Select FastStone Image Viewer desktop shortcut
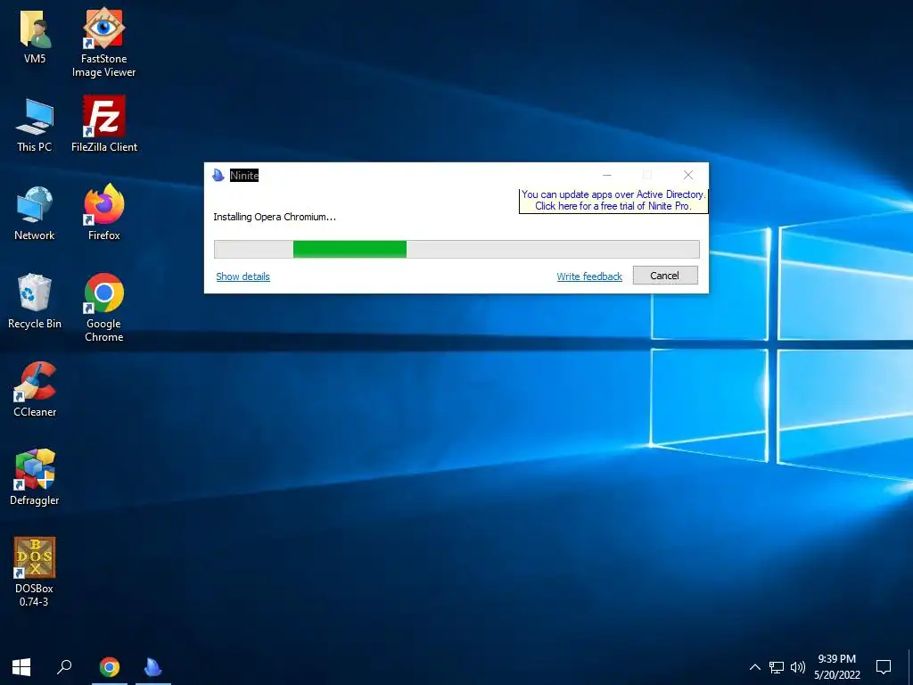Screen dimensions: 913x685 [x=103, y=42]
